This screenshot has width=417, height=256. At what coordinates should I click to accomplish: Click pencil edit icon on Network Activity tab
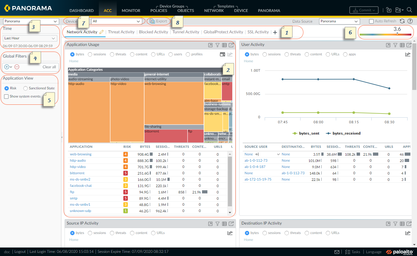point(101,32)
